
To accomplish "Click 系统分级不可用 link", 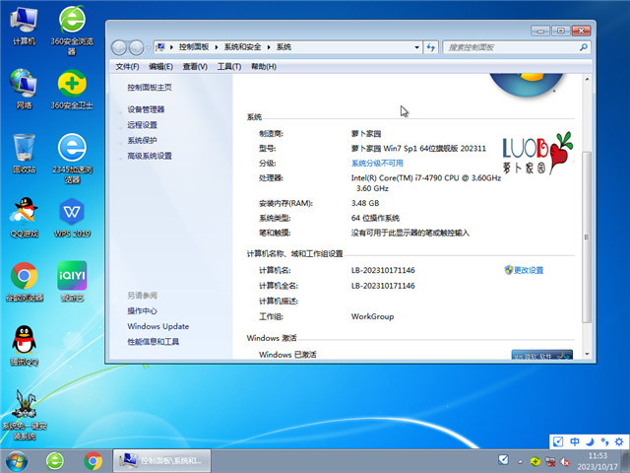I will tap(377, 163).
